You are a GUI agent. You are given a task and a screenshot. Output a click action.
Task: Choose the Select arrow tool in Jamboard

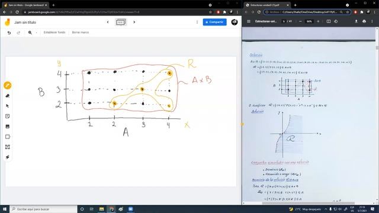tap(8, 106)
